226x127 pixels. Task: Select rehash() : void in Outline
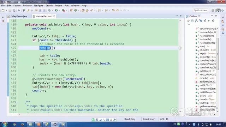point(206,78)
